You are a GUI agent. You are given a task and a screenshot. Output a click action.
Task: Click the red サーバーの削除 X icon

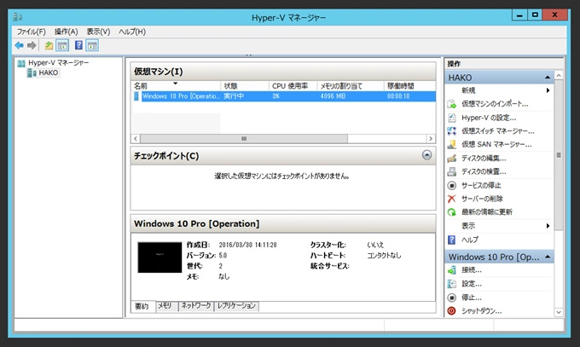point(452,199)
